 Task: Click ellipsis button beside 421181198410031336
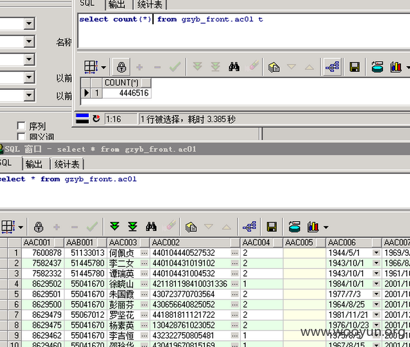235,284
